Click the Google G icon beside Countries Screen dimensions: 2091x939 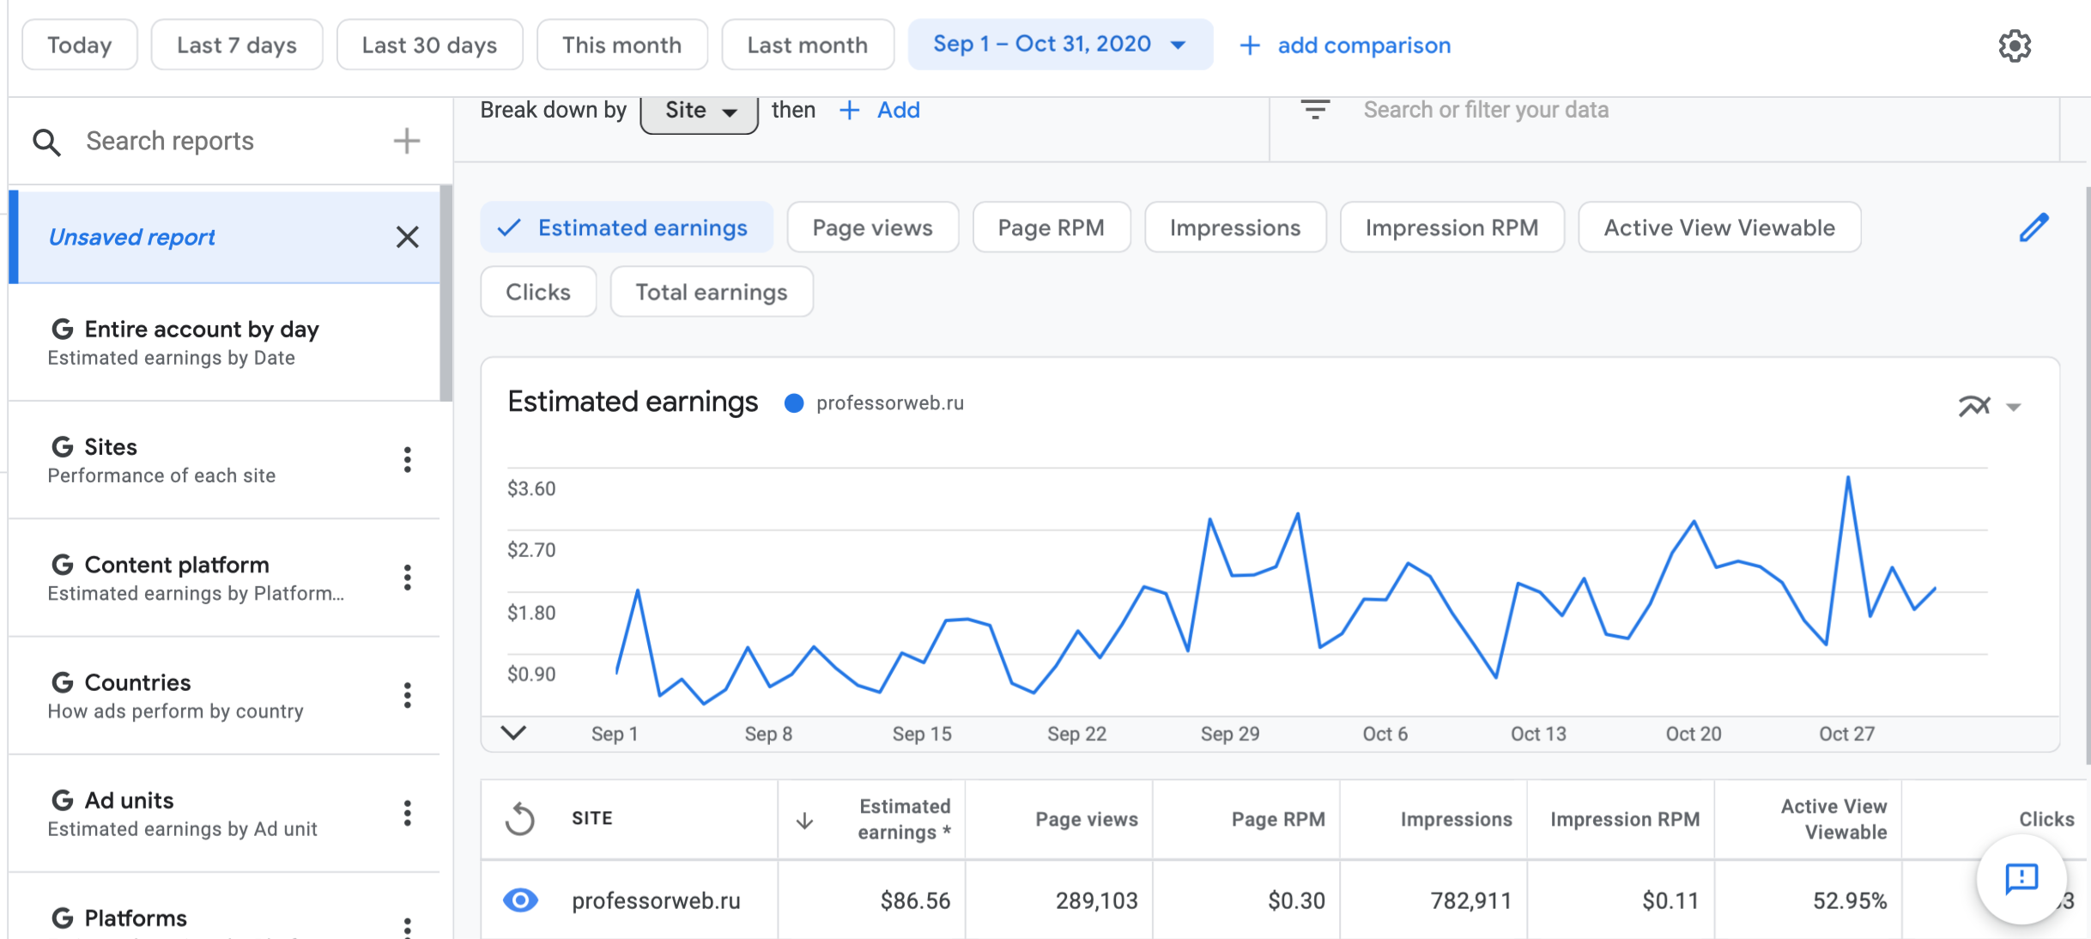(x=62, y=682)
